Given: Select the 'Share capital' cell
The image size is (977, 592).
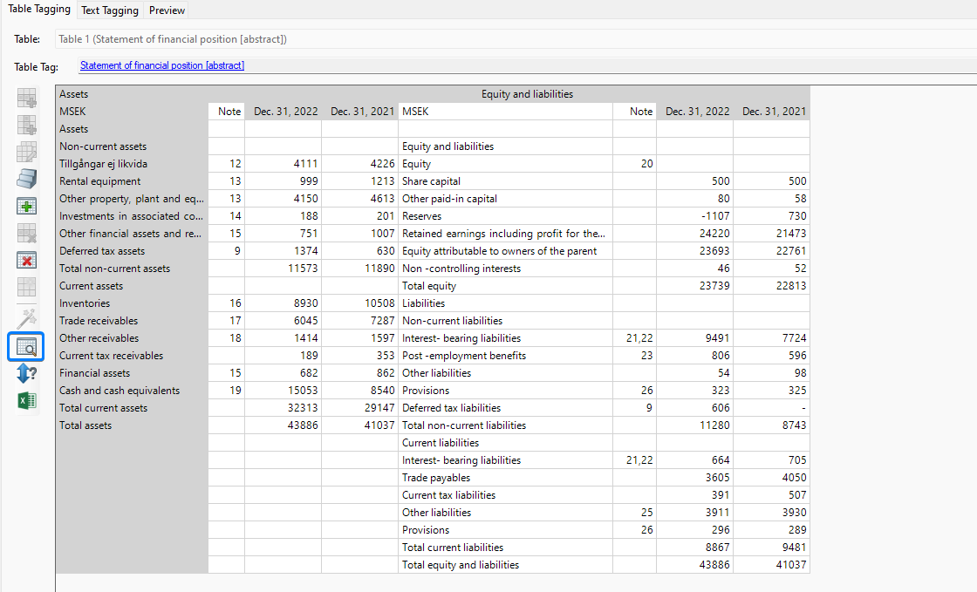Looking at the screenshot, I should 505,181.
